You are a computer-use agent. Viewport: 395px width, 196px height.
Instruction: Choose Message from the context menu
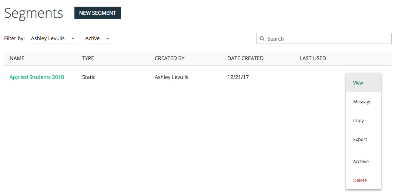click(x=363, y=102)
